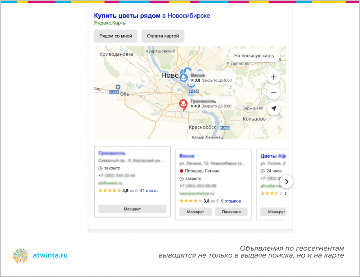Click the red metro dot at Площадь Ленина
The image size is (360, 277).
coord(181,171)
